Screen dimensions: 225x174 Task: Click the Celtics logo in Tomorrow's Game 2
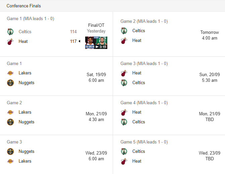tap(124, 31)
